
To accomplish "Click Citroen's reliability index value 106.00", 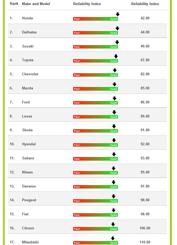I will pyautogui.click(x=145, y=228).
